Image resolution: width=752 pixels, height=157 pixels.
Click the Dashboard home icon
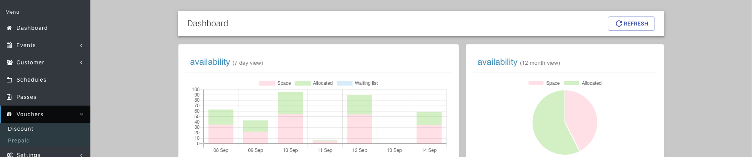coord(9,28)
